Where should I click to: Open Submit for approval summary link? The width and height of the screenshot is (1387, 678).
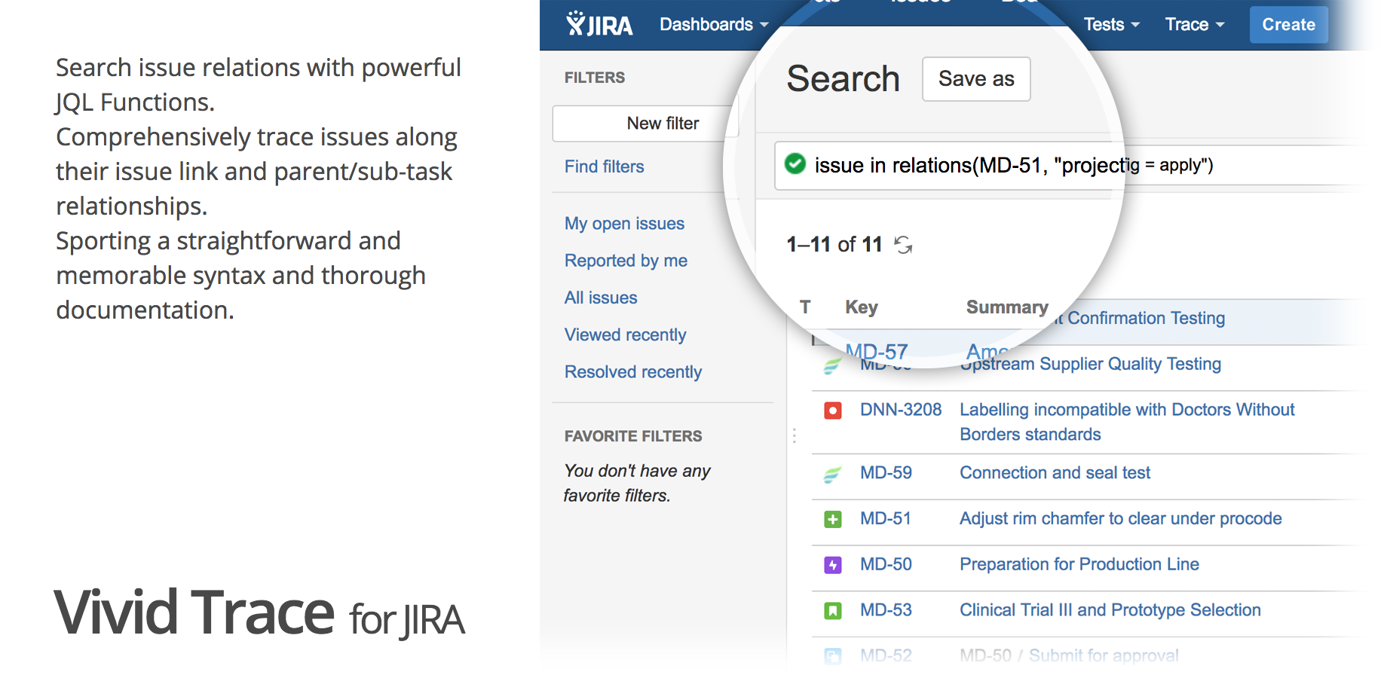(1104, 655)
